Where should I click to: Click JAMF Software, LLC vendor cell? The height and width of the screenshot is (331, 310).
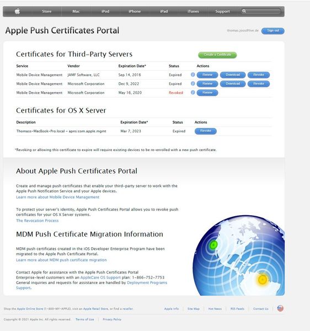click(x=83, y=75)
